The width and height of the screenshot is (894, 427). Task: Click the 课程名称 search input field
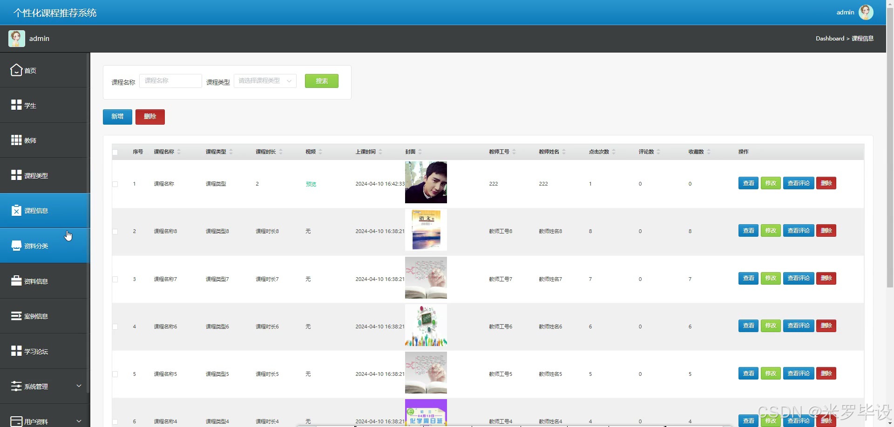[170, 81]
